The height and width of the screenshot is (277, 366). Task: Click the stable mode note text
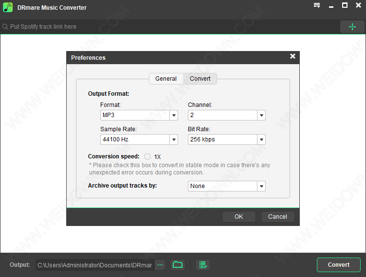point(180,169)
